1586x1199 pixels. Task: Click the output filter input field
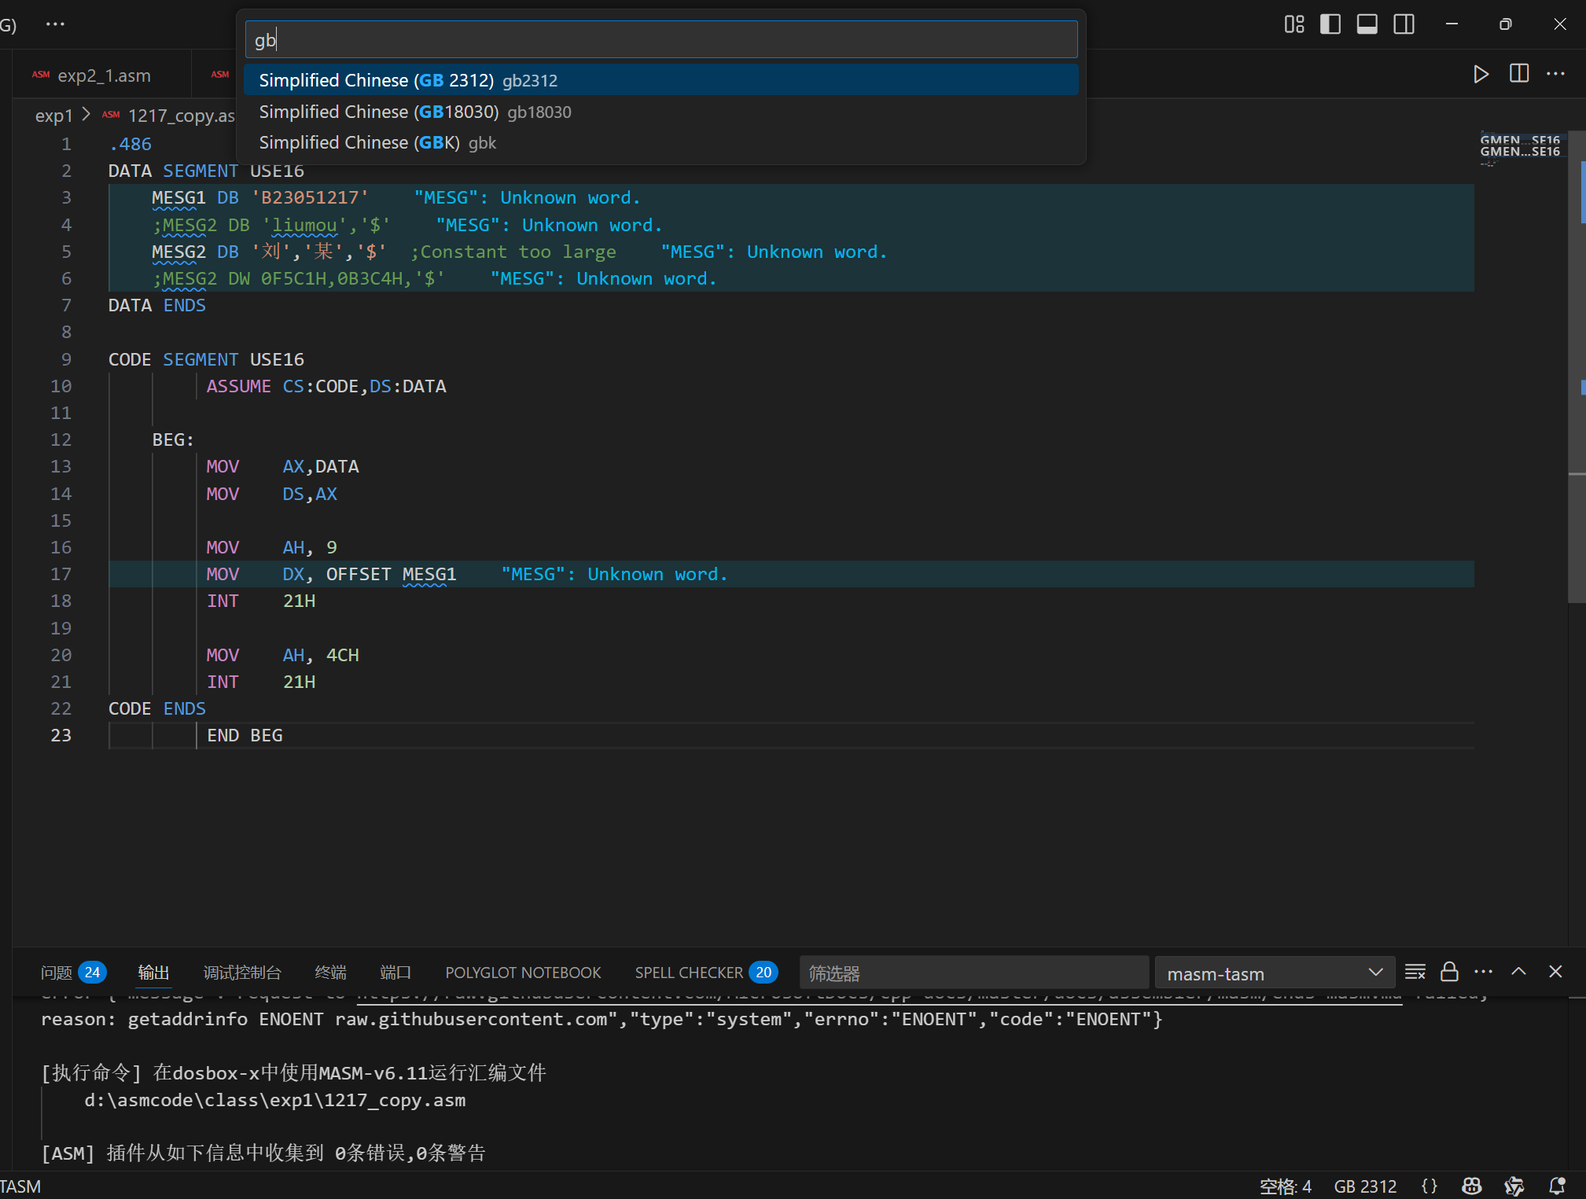[973, 973]
